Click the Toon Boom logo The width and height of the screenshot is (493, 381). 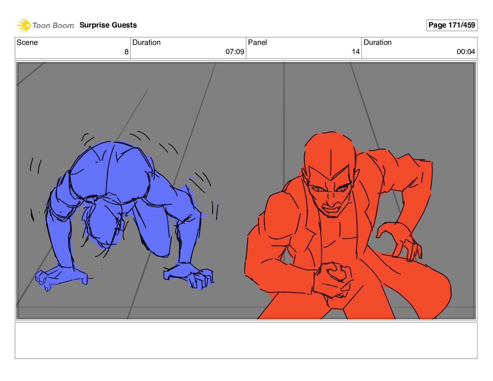[45, 25]
